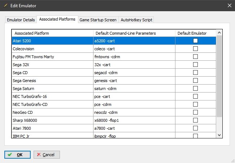Tick Default Emulator for Atari 7800
The width and height of the screenshot is (235, 163).
pyautogui.click(x=195, y=128)
